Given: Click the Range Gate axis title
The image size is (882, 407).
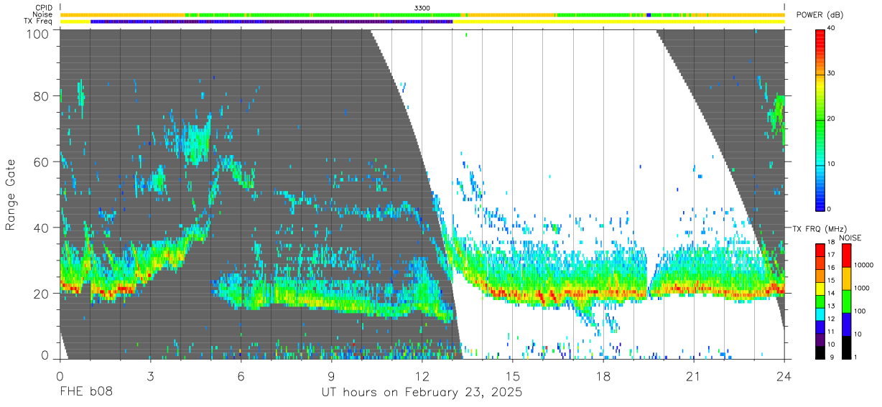Looking at the screenshot, I should (11, 195).
